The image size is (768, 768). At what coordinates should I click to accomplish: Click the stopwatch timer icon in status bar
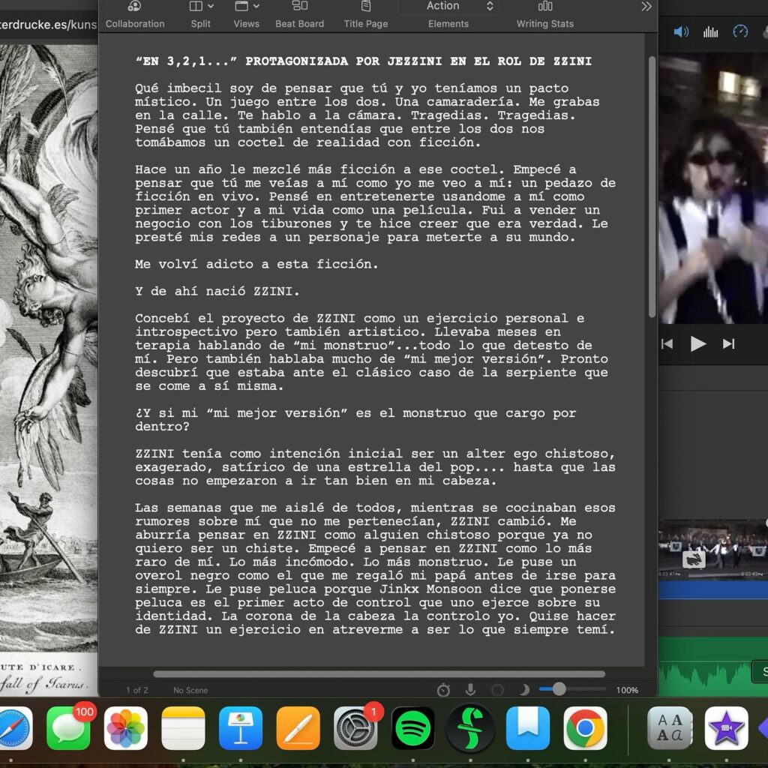click(x=443, y=690)
